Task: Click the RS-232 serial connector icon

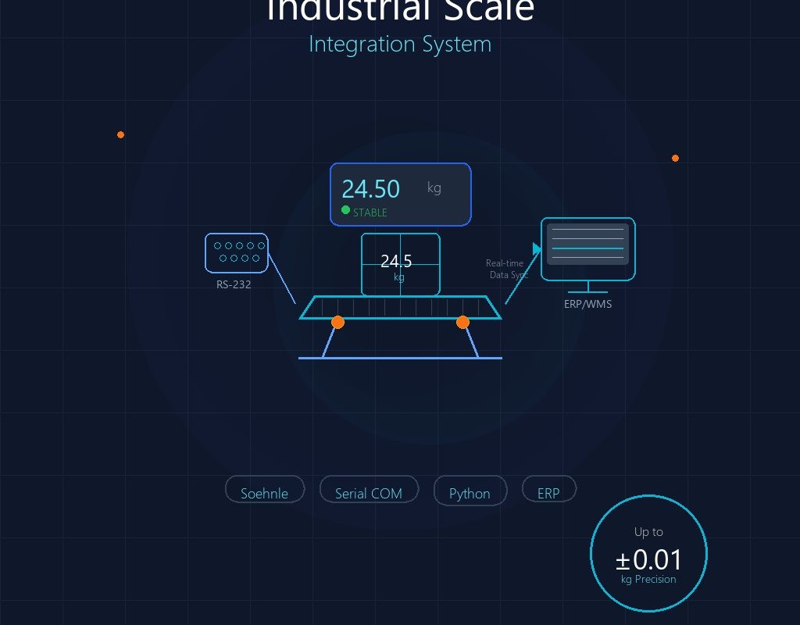Action: (x=236, y=252)
